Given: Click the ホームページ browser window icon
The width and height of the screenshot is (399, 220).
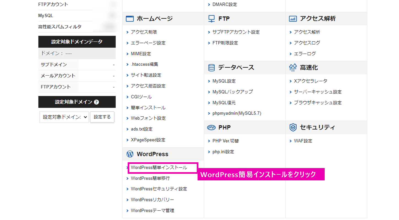Looking at the screenshot, I should (x=130, y=19).
